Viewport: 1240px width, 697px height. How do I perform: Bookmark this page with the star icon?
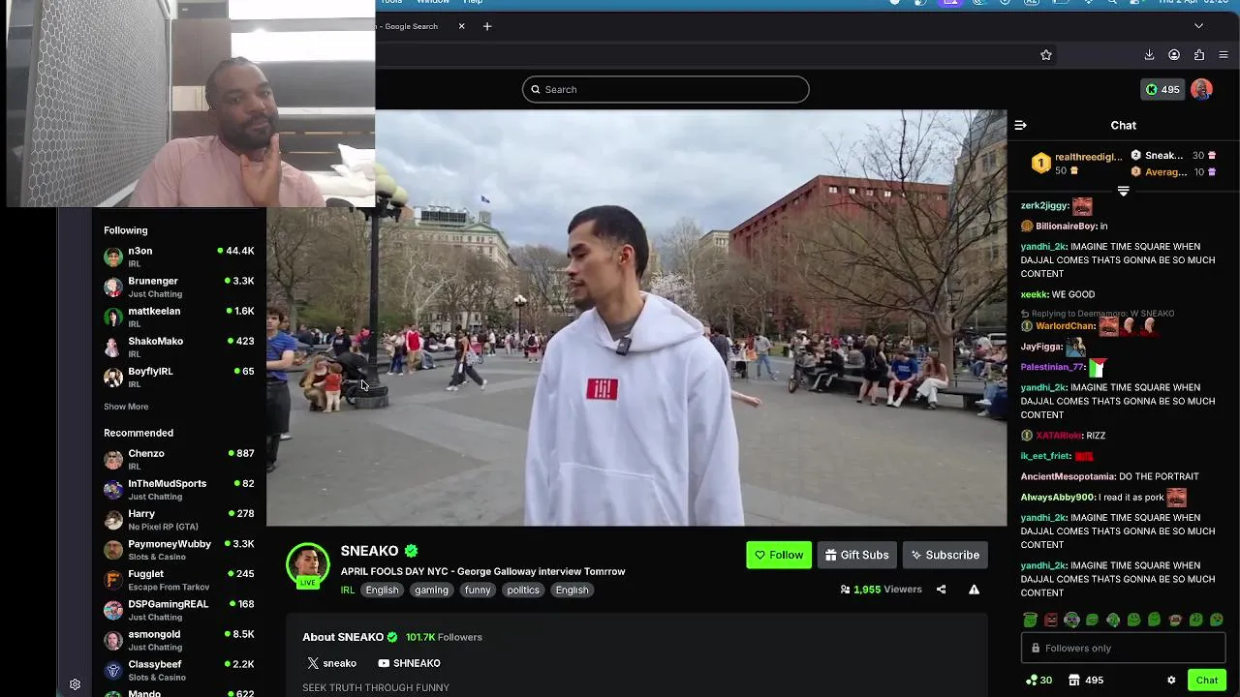click(1045, 55)
